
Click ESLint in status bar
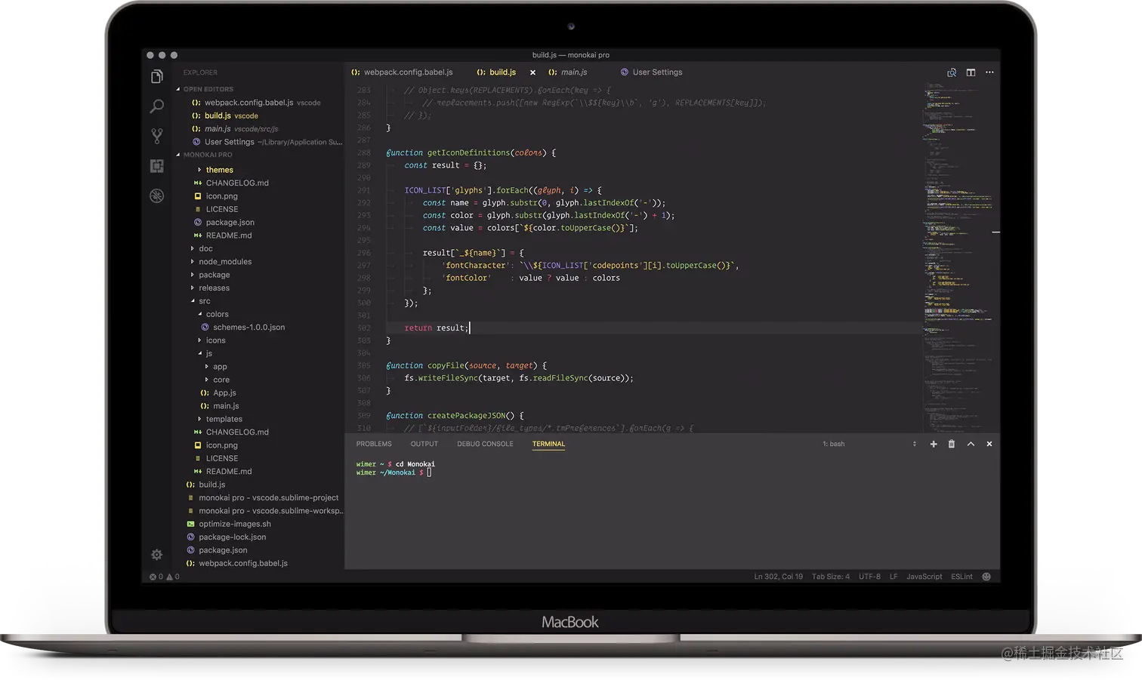pos(961,577)
